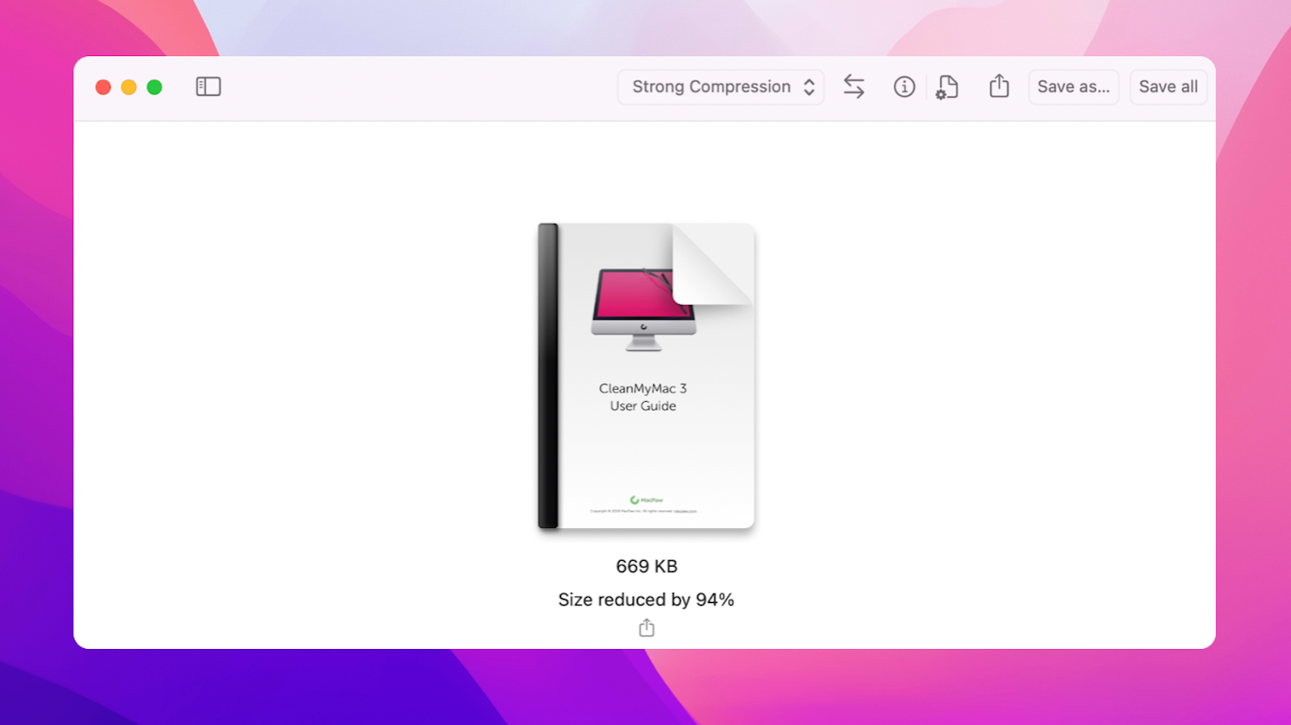Click the "Size reduced by 94%" text
The width and height of the screenshot is (1291, 725).
coord(645,599)
